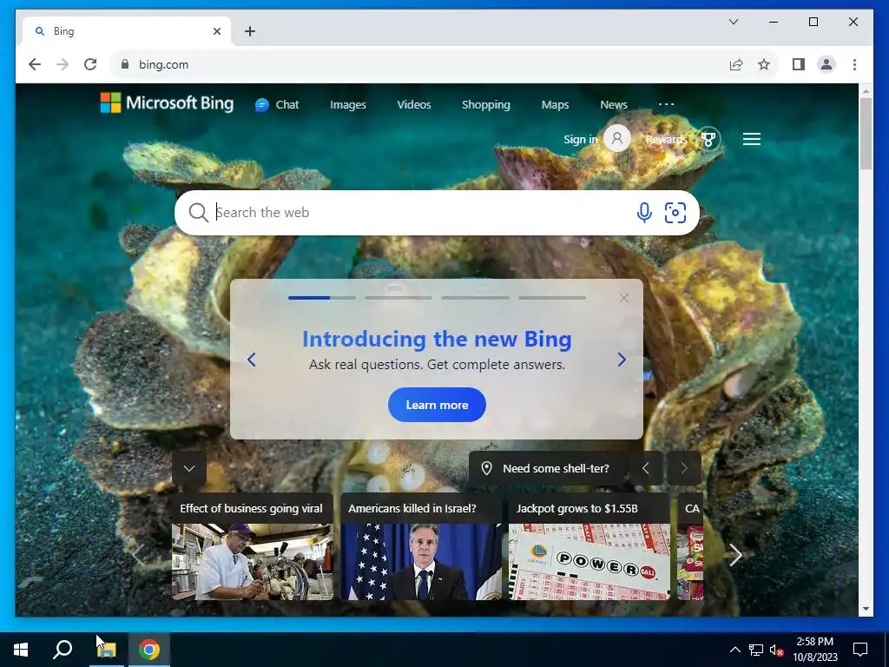
Task: Open Chrome three-dot menu
Action: click(854, 64)
